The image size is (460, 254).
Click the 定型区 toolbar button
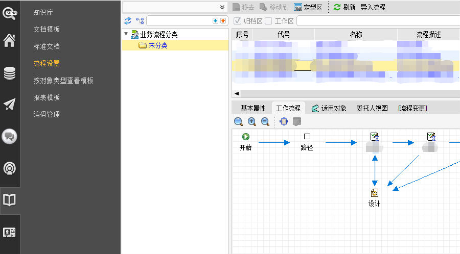coord(308,7)
